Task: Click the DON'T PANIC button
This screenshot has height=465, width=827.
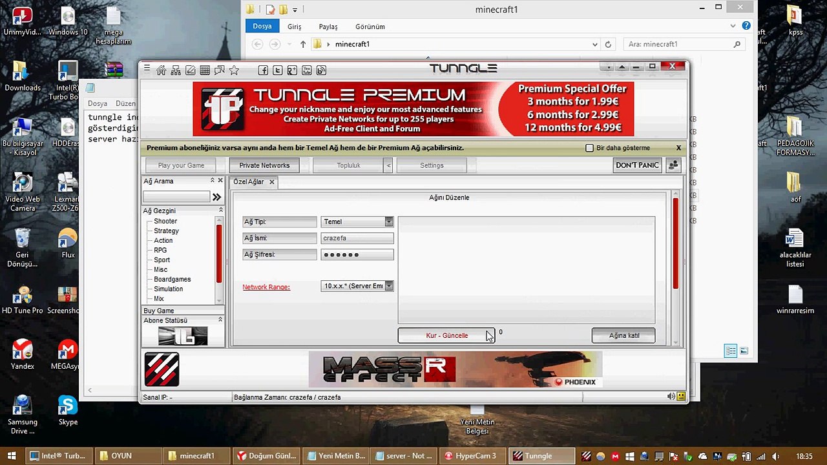Action: (x=637, y=165)
